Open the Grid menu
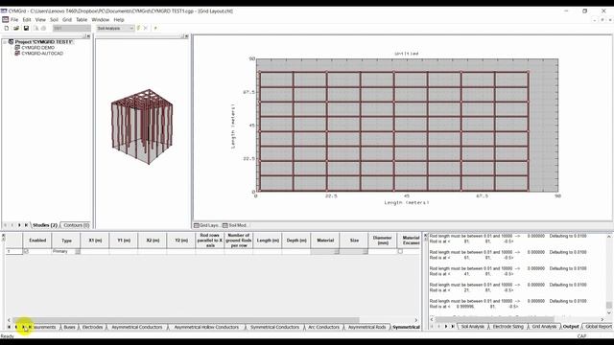 point(67,19)
